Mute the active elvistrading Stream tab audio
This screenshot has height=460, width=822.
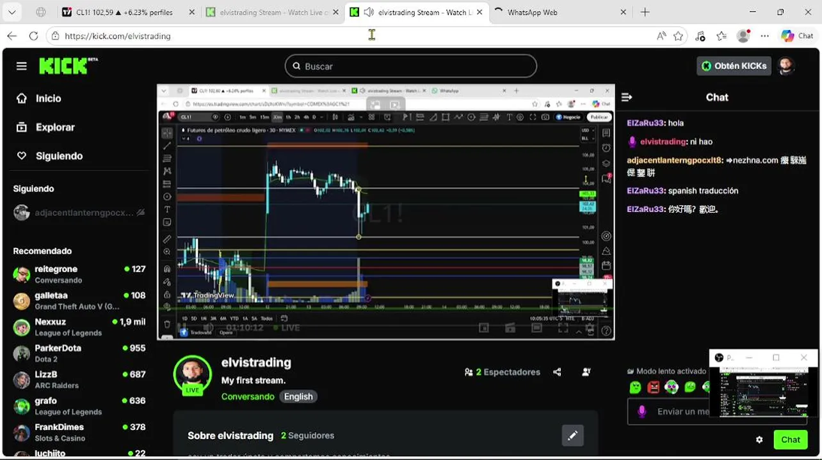click(369, 12)
